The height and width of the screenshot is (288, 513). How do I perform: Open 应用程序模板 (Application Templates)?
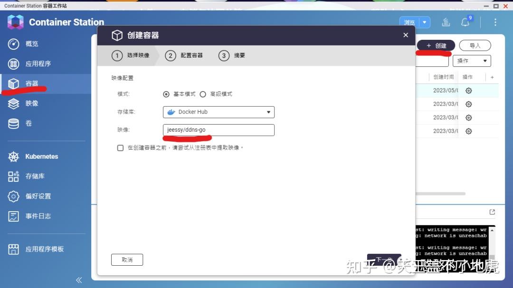44,249
